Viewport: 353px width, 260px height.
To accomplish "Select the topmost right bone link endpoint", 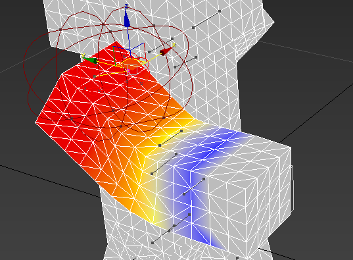I will pos(220,11).
